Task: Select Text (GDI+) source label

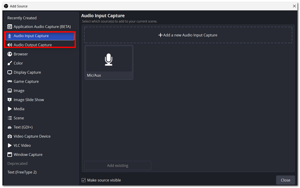Action: [x=23, y=127]
